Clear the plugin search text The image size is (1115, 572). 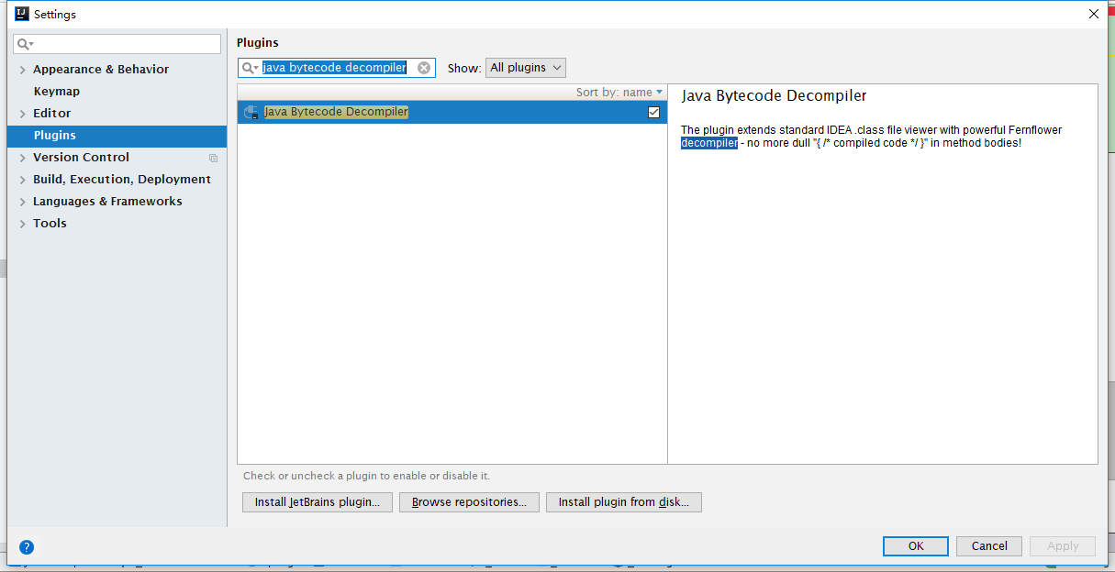click(424, 68)
